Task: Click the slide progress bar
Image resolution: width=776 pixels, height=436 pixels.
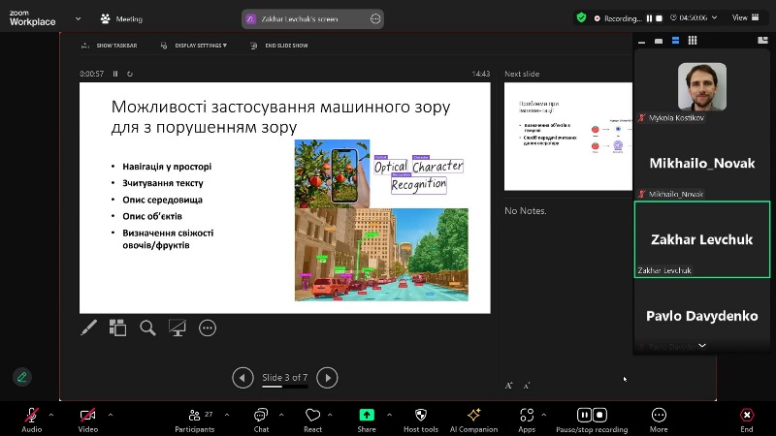Action: click(x=284, y=387)
